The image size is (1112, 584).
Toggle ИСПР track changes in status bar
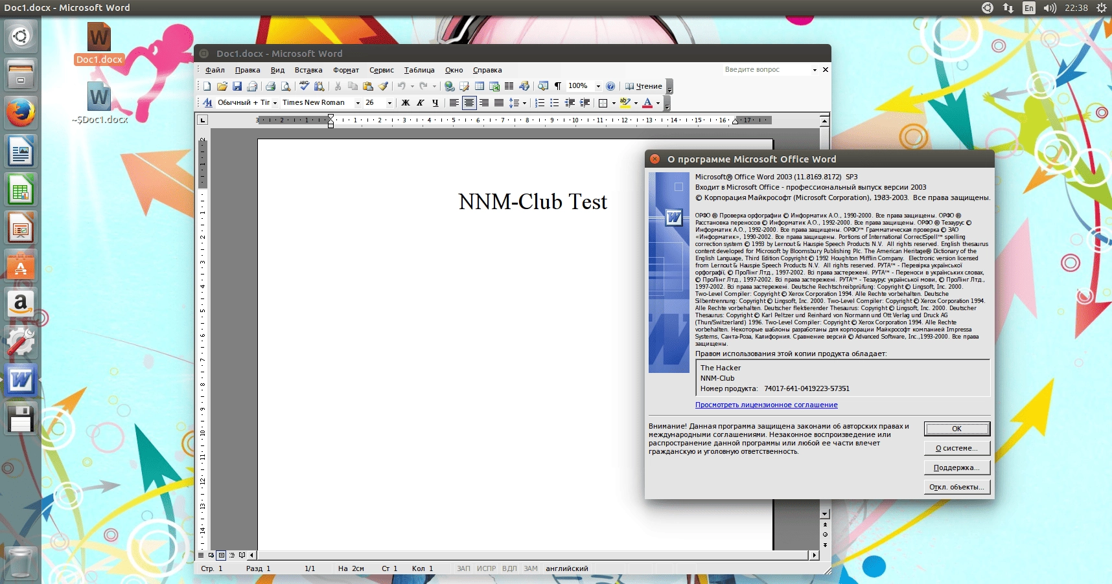[486, 568]
